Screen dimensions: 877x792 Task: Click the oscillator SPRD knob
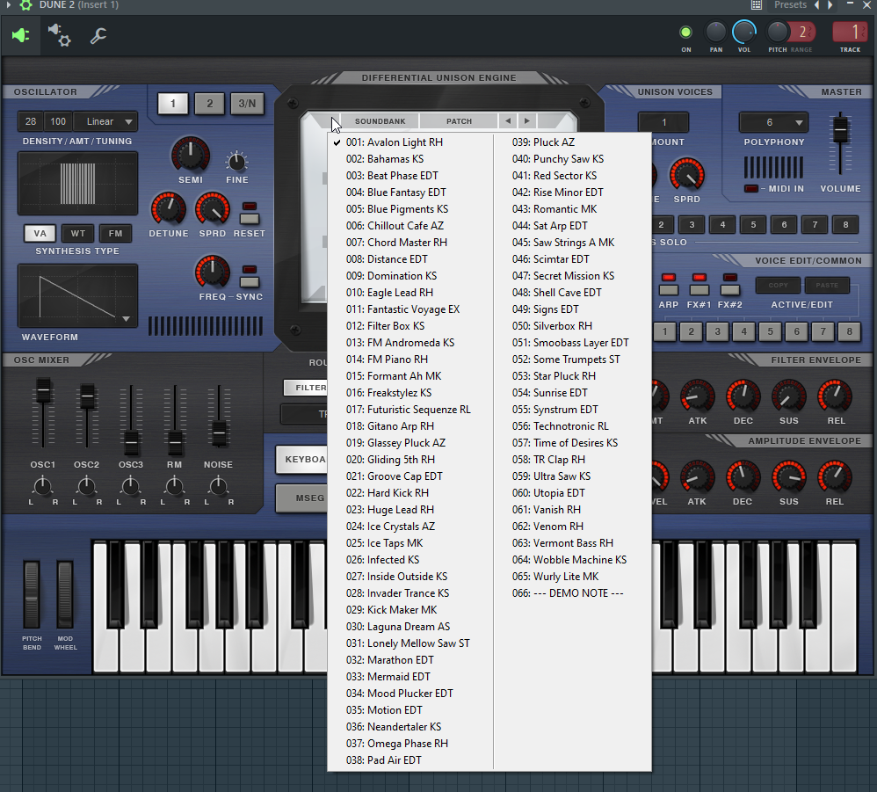tap(213, 209)
